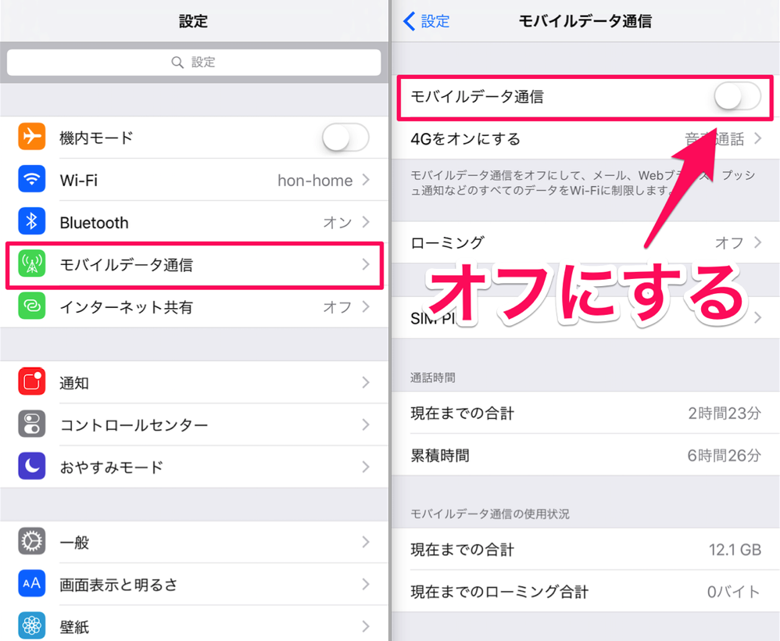The width and height of the screenshot is (780, 641).
Task: Open 通知 row chevron
Action: (366, 383)
